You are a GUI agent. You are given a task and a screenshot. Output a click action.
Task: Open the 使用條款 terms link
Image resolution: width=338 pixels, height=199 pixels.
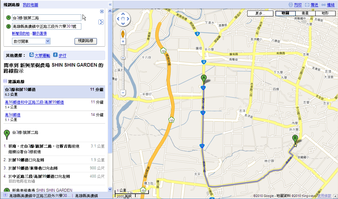coord(324,196)
